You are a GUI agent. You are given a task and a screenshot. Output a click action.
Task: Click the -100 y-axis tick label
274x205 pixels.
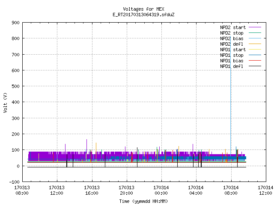14,182
